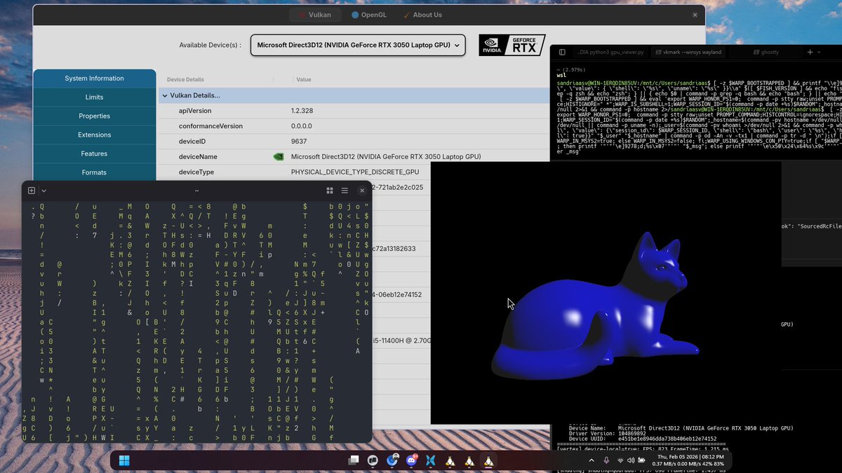
Task: Switch to the vkmark --winsys wayland tab
Action: tap(689, 53)
